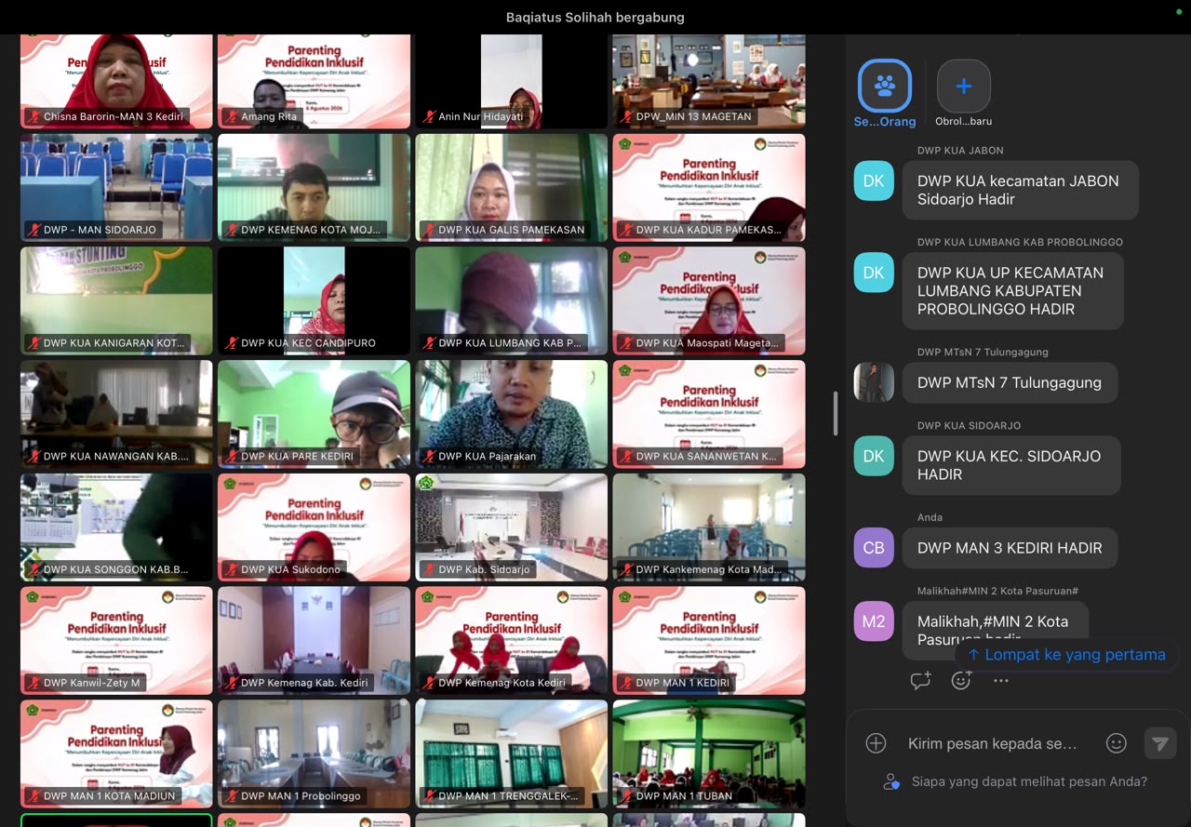Click the muted mic icon on DWP KUA Sukodono
Viewport: 1191px width, 827px height.
(x=231, y=569)
